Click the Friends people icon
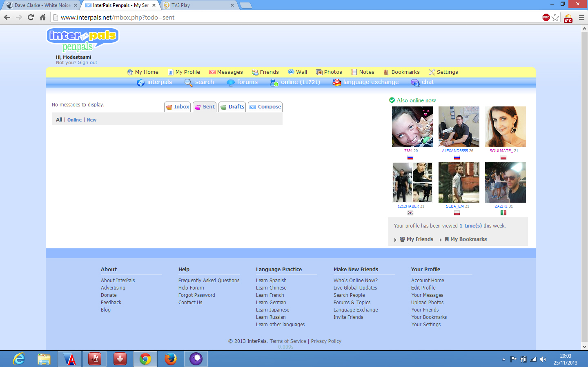 [x=255, y=72]
